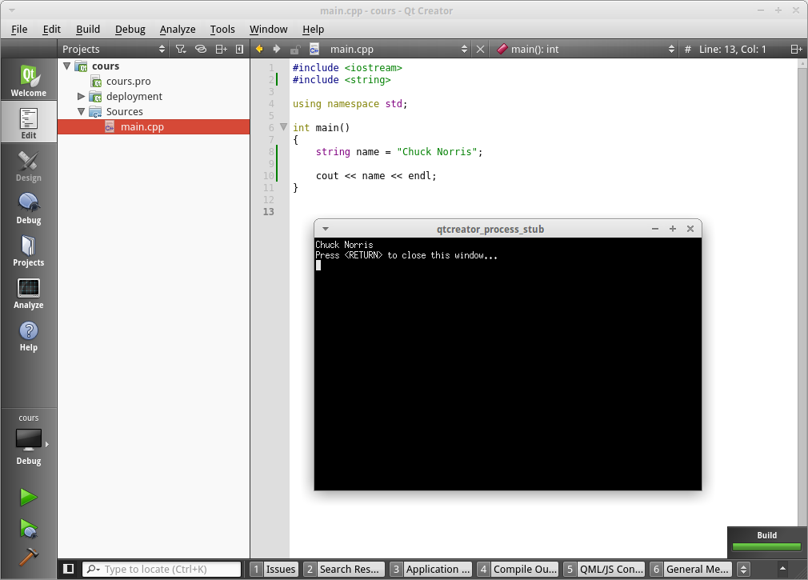Click the Line: 13, Col: 1 indicator
The height and width of the screenshot is (580, 808).
(732, 49)
